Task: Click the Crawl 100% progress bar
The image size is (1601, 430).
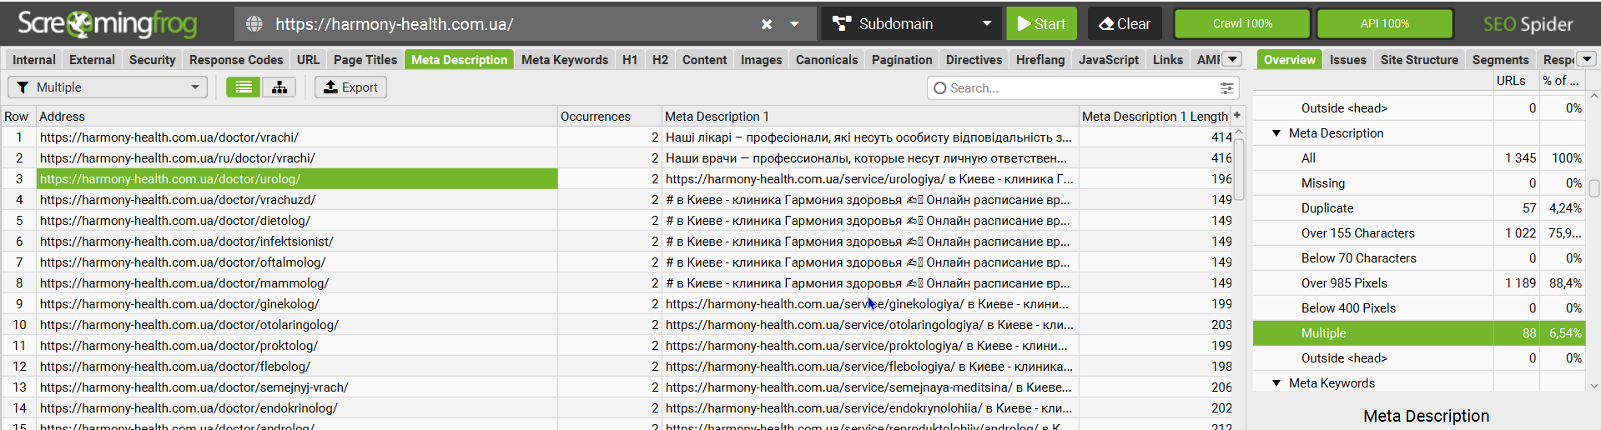Action: click(x=1241, y=24)
